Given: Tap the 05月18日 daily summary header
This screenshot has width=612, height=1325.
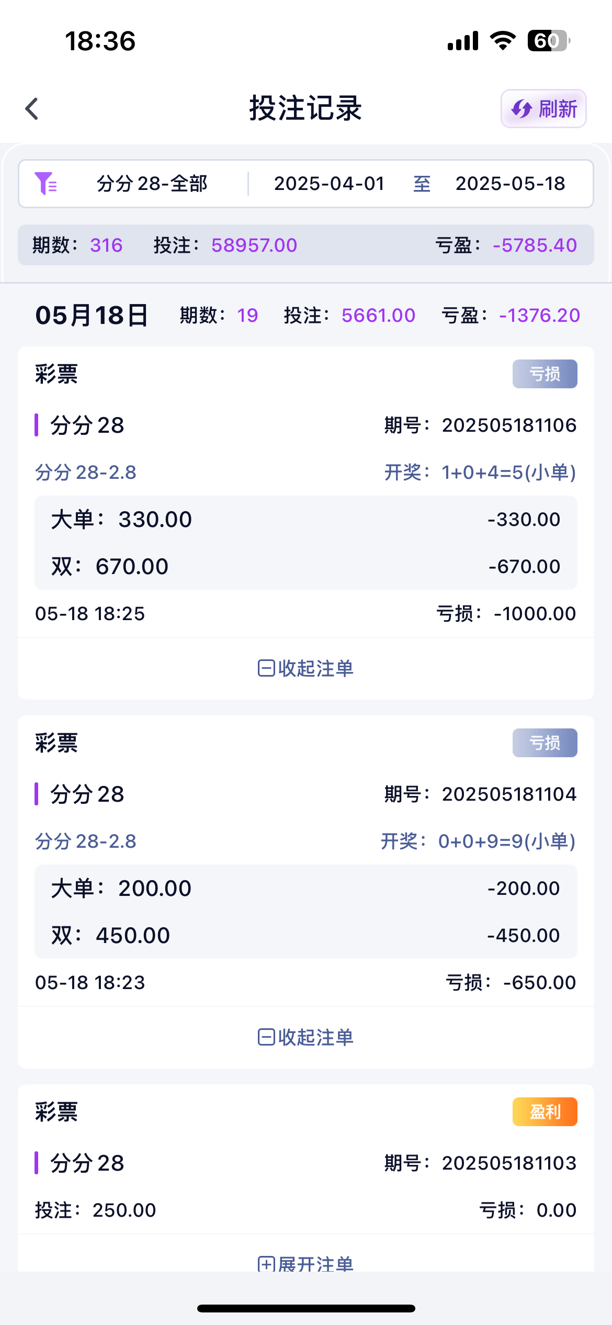Looking at the screenshot, I should (92, 316).
